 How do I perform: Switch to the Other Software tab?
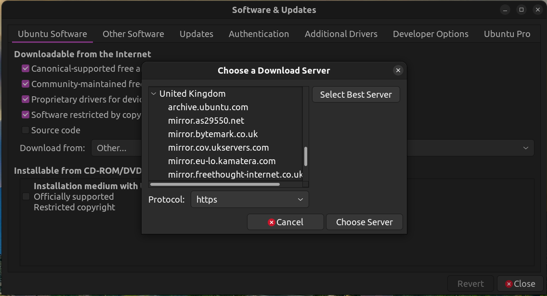[x=133, y=34]
